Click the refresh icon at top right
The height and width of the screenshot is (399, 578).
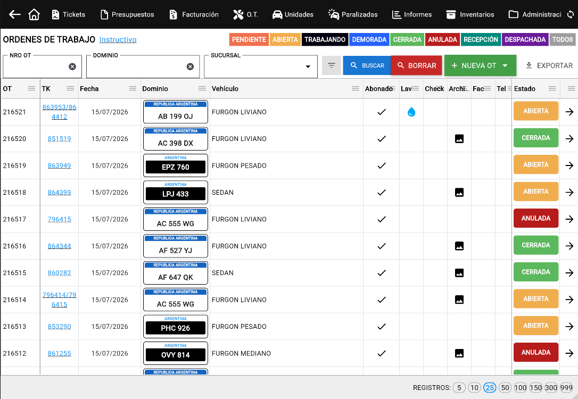coord(570,14)
